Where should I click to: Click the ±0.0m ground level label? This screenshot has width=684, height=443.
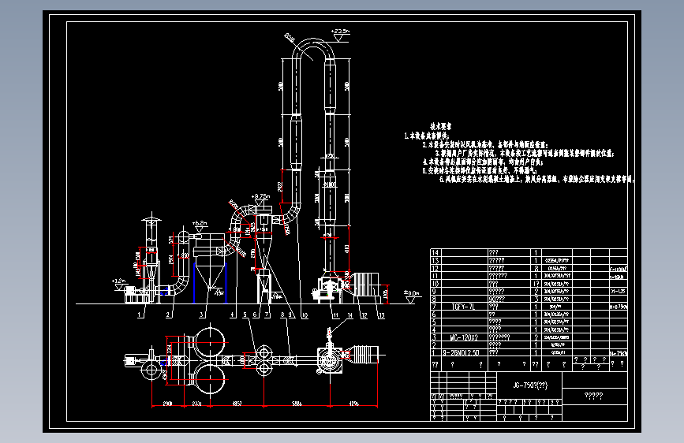click(411, 293)
